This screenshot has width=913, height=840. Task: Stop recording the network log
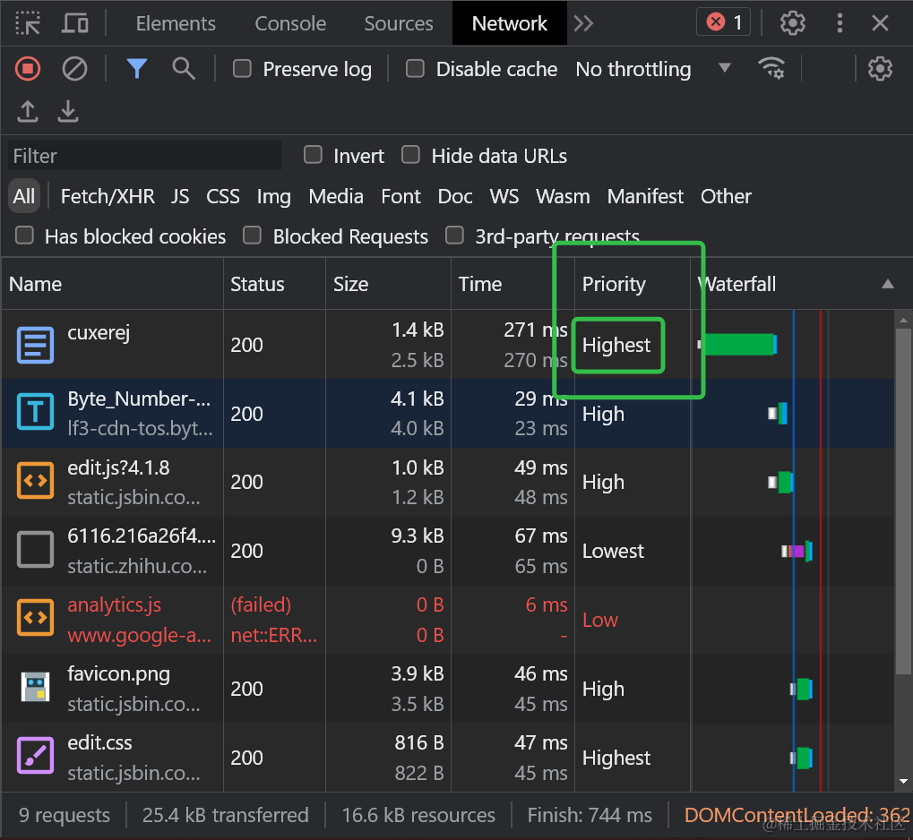pos(28,69)
